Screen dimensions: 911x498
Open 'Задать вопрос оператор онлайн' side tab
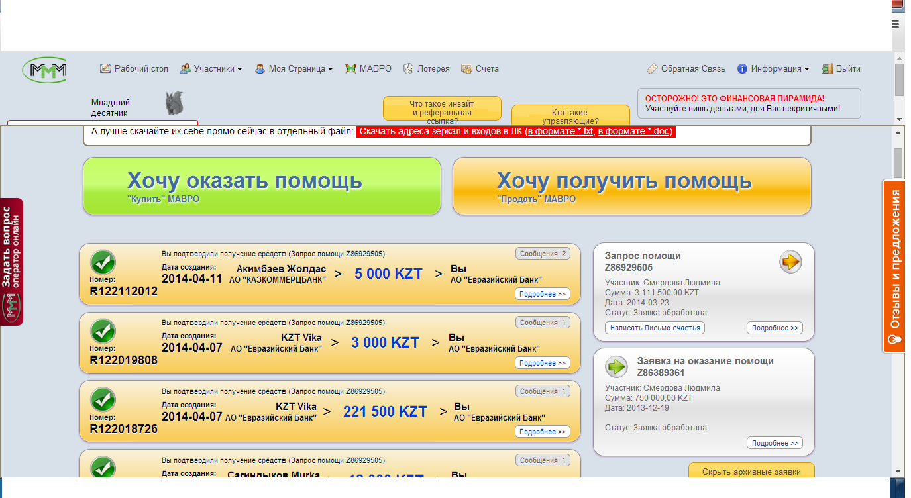click(x=11, y=262)
